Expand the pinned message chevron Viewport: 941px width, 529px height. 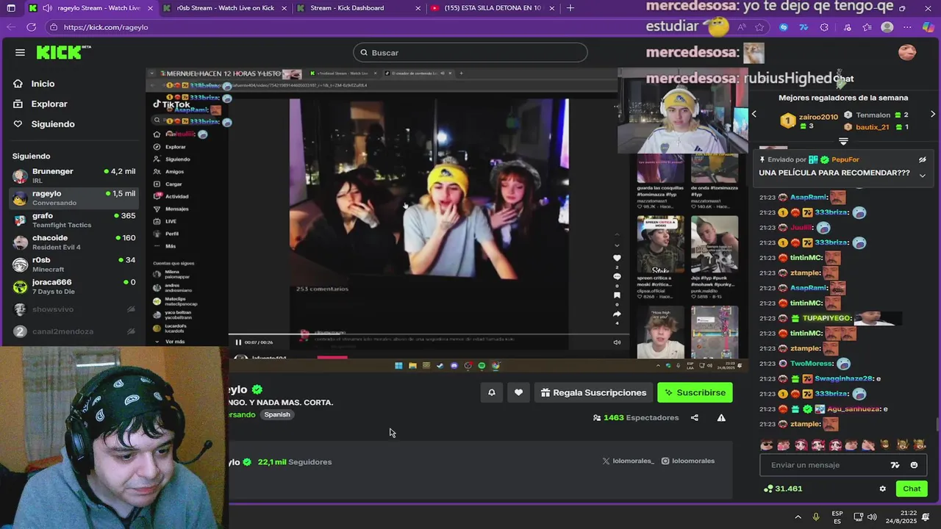tap(922, 176)
